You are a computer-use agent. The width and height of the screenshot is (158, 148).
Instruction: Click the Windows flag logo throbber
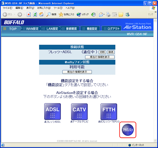coord(154,8)
